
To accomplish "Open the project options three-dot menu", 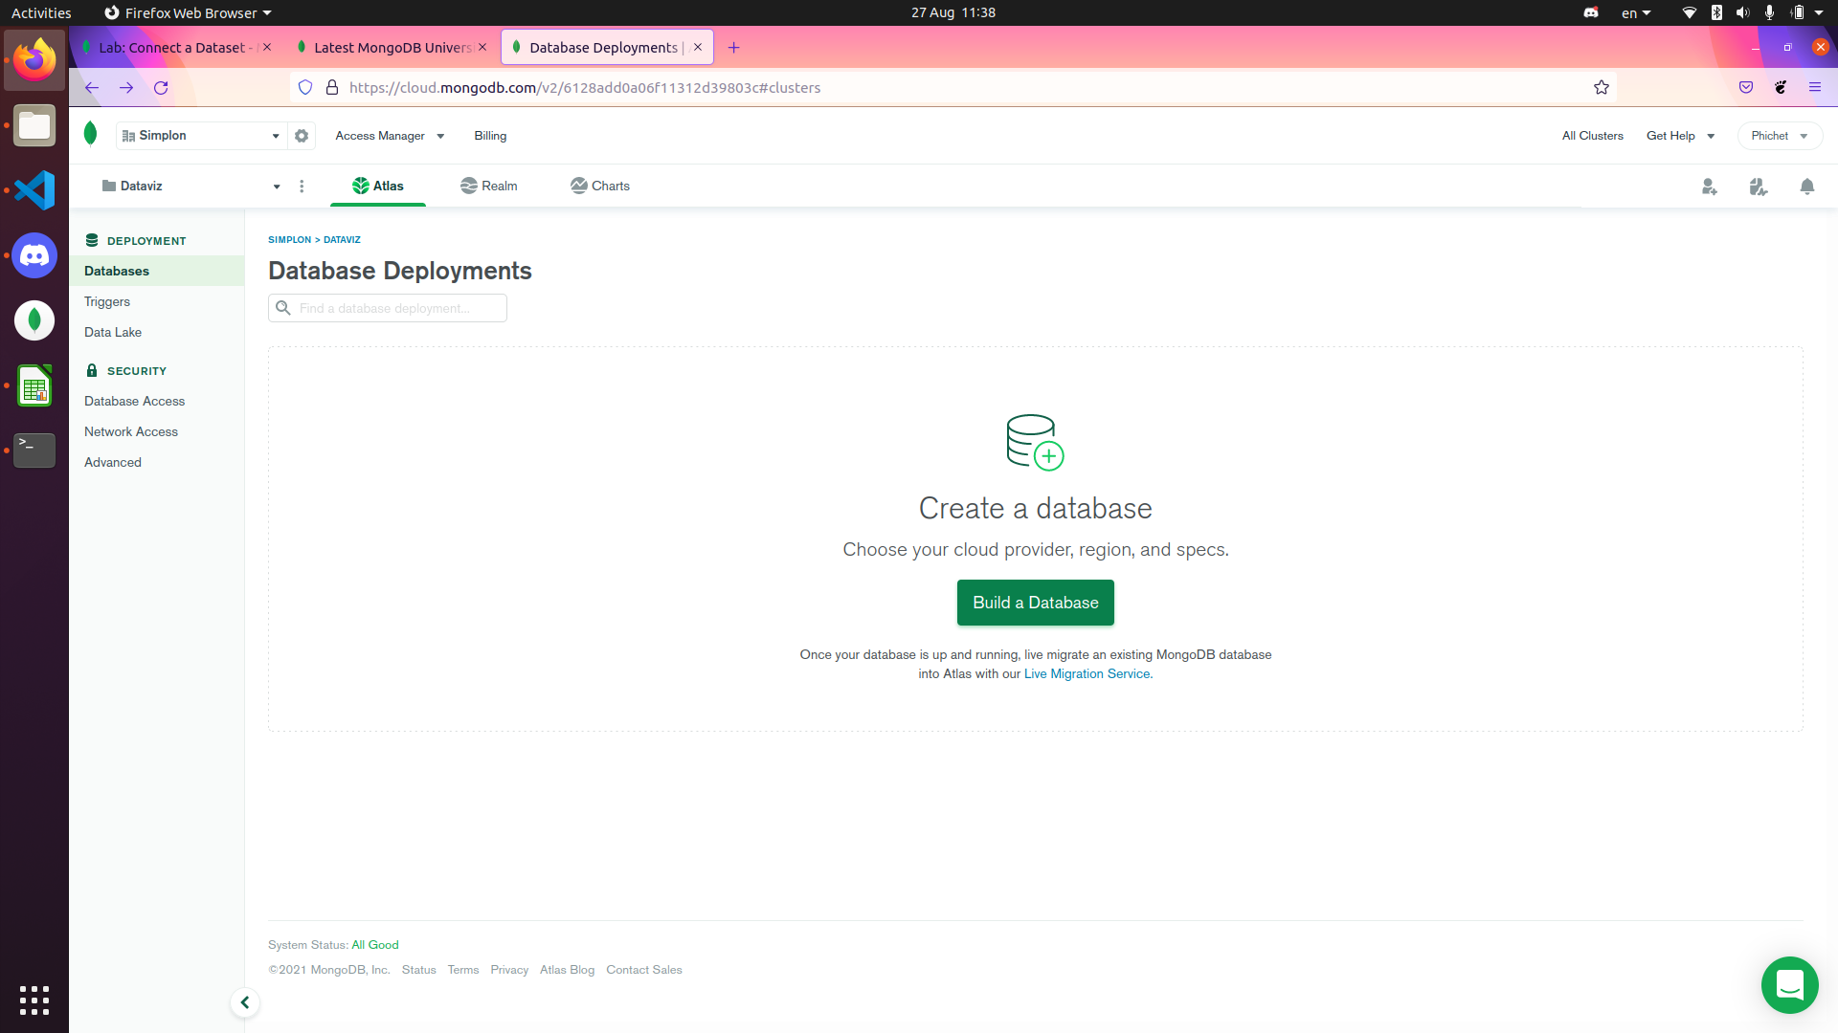I will pos(302,187).
